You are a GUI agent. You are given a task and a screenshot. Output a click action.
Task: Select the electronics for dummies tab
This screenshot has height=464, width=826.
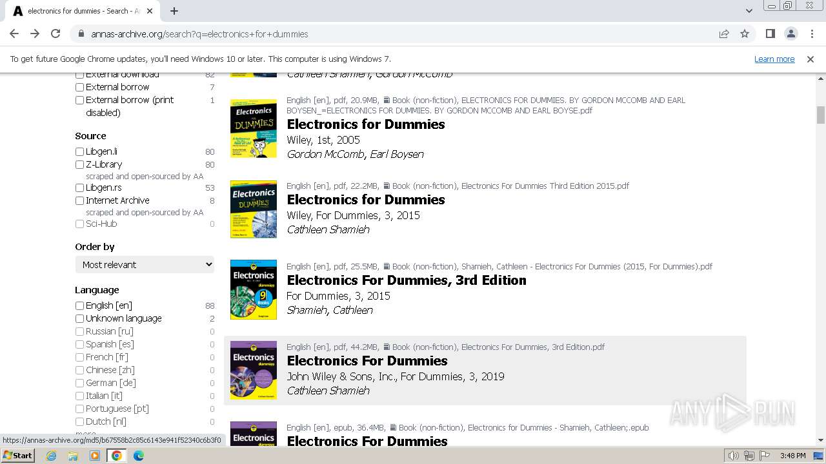84,11
